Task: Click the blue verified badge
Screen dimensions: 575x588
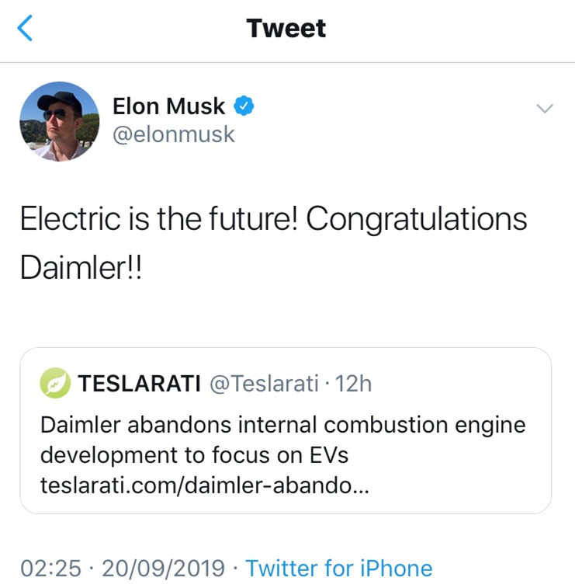Action: [246, 106]
